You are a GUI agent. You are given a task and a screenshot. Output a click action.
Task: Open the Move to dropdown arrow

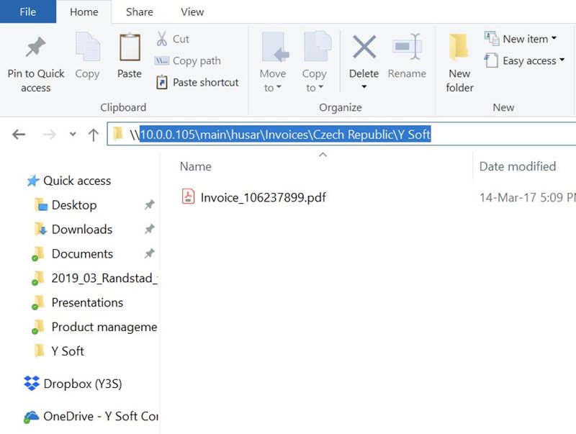point(279,87)
